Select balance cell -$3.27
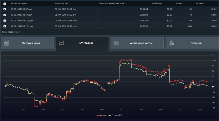The image size is (219, 121). click(214, 15)
